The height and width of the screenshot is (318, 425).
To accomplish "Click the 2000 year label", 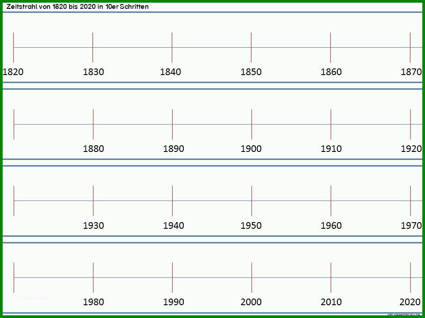I will coord(251,302).
